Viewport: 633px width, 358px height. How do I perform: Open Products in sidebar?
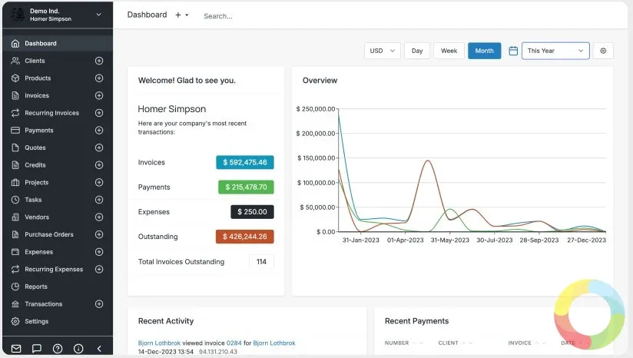tap(38, 78)
